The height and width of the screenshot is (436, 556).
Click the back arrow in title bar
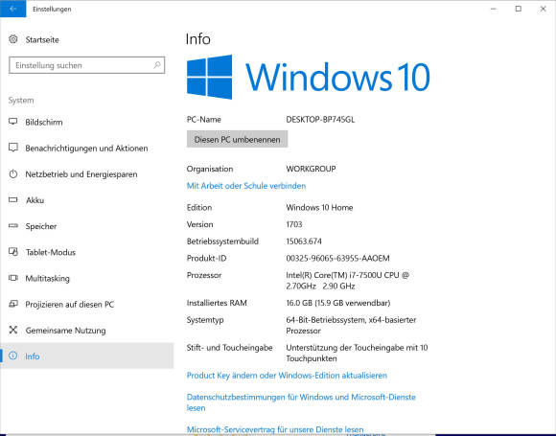pyautogui.click(x=12, y=9)
